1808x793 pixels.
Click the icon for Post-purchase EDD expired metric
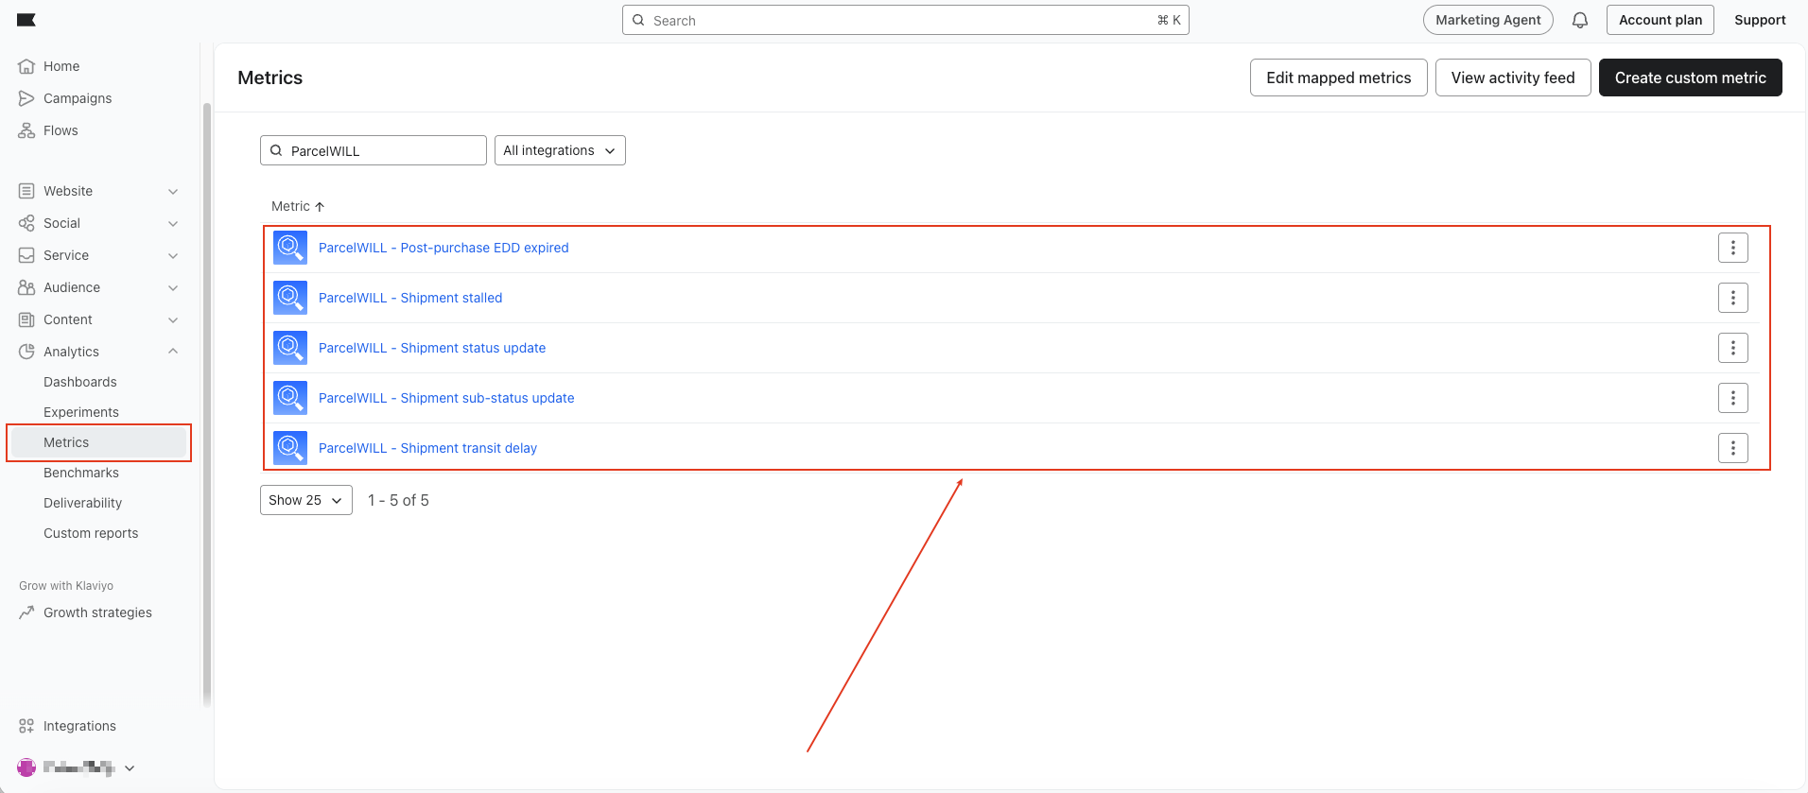(x=290, y=248)
